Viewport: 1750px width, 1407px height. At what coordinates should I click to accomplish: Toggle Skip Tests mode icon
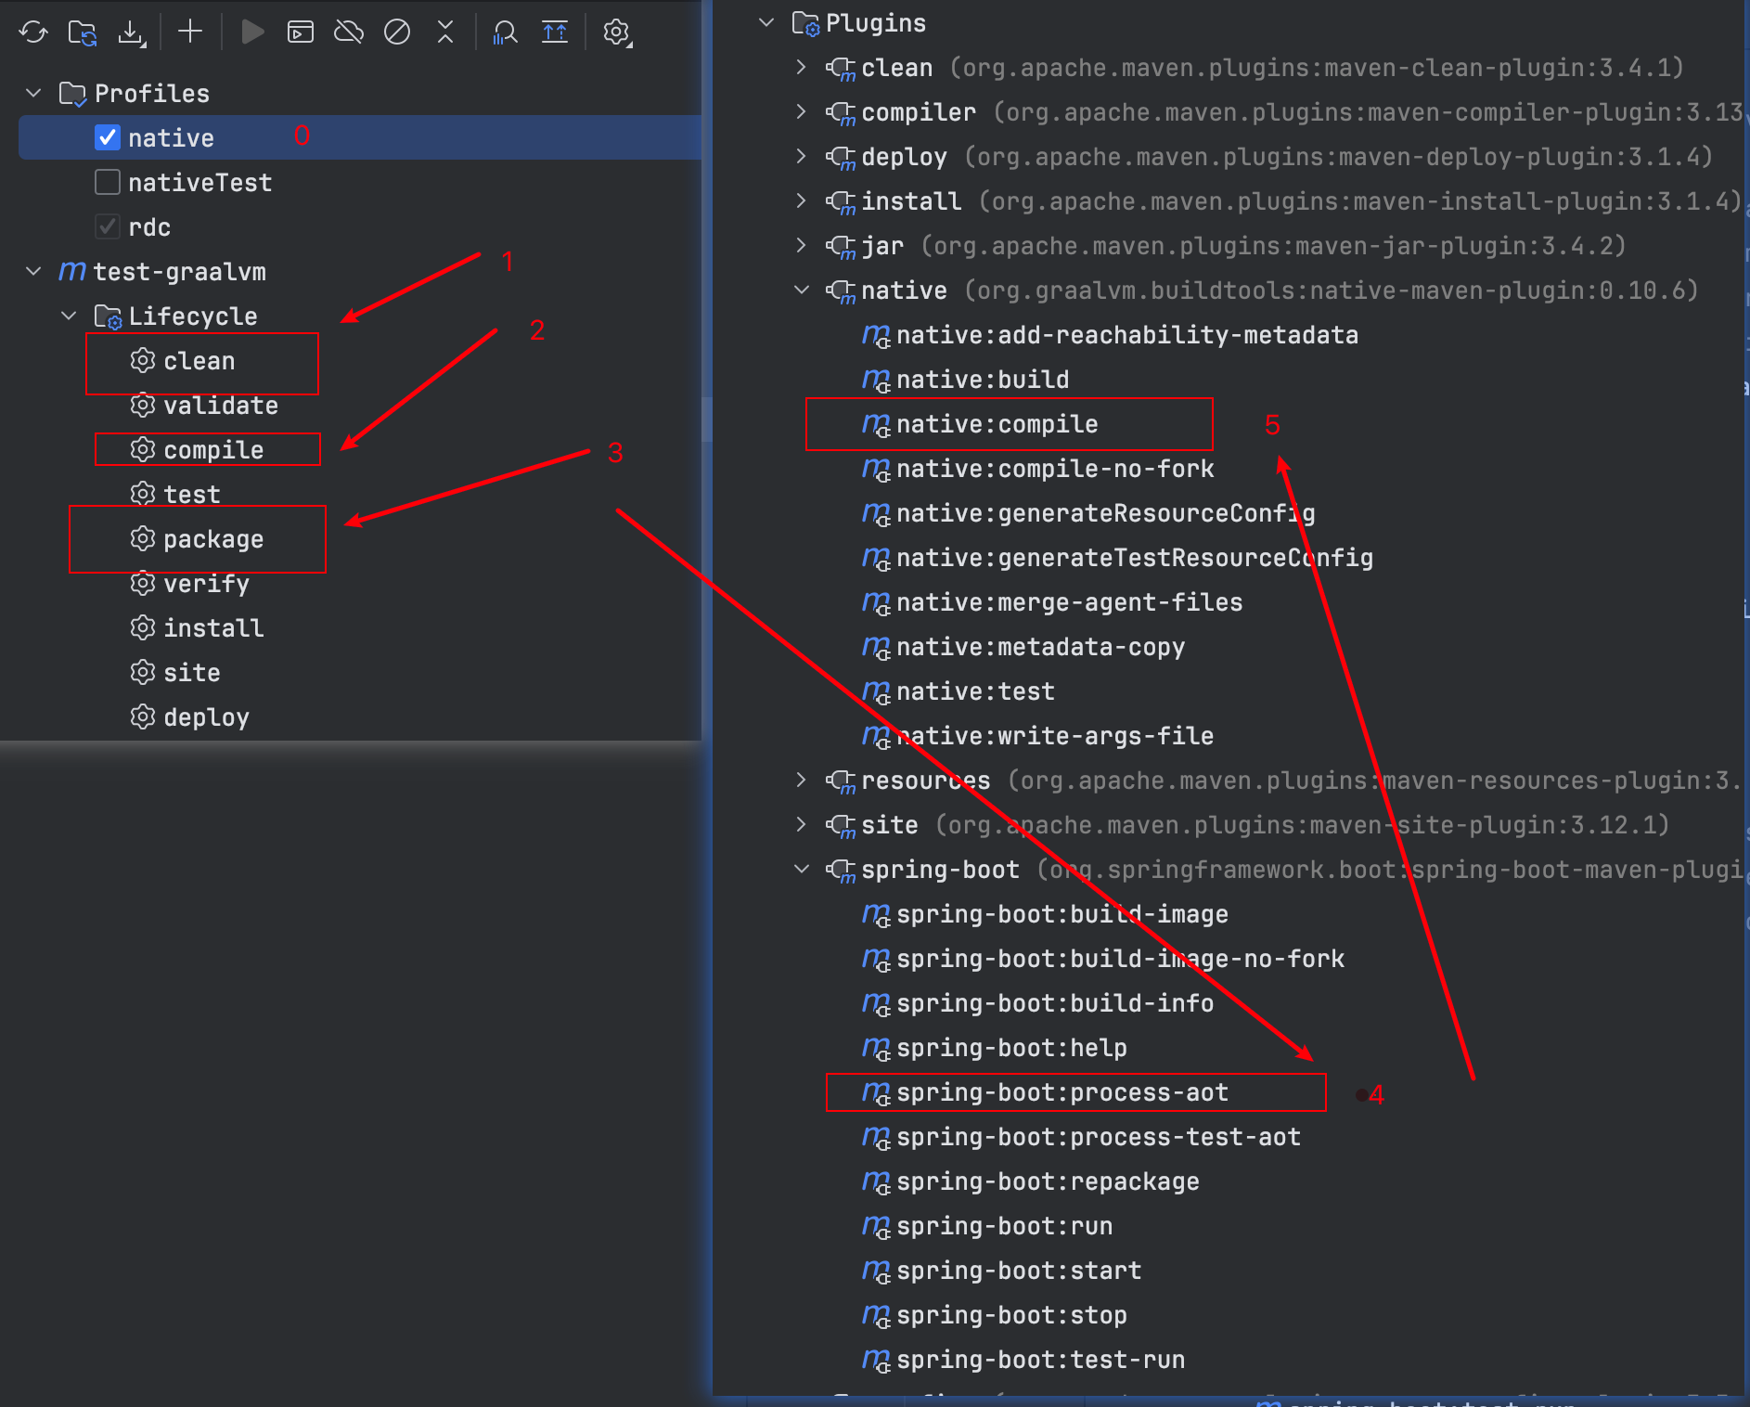(x=397, y=32)
